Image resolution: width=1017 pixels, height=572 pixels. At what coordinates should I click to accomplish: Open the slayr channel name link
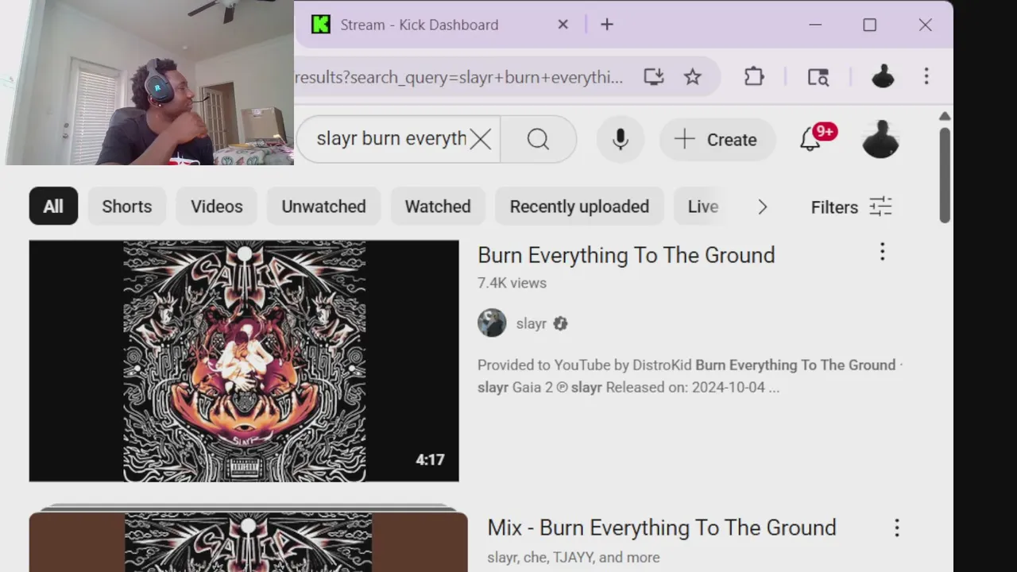[531, 323]
